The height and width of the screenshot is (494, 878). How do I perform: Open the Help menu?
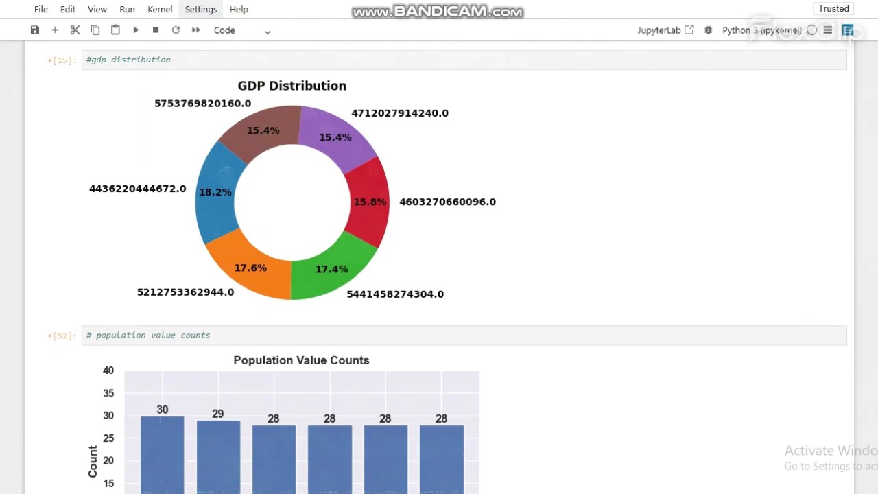239,10
